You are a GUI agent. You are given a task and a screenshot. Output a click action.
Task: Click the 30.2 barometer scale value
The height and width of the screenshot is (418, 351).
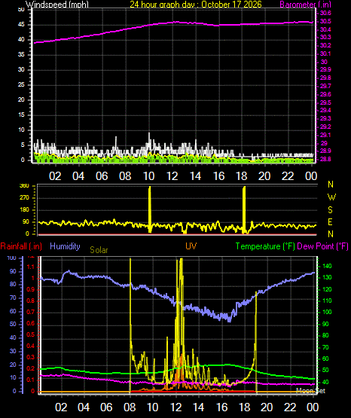[325, 45]
